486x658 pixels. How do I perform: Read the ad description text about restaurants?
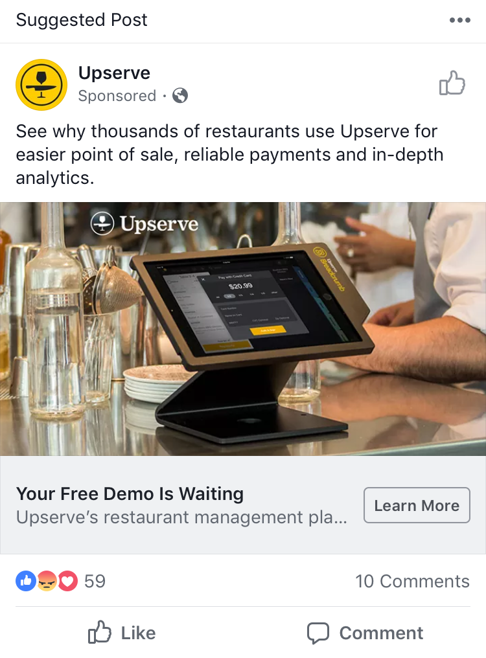229,154
